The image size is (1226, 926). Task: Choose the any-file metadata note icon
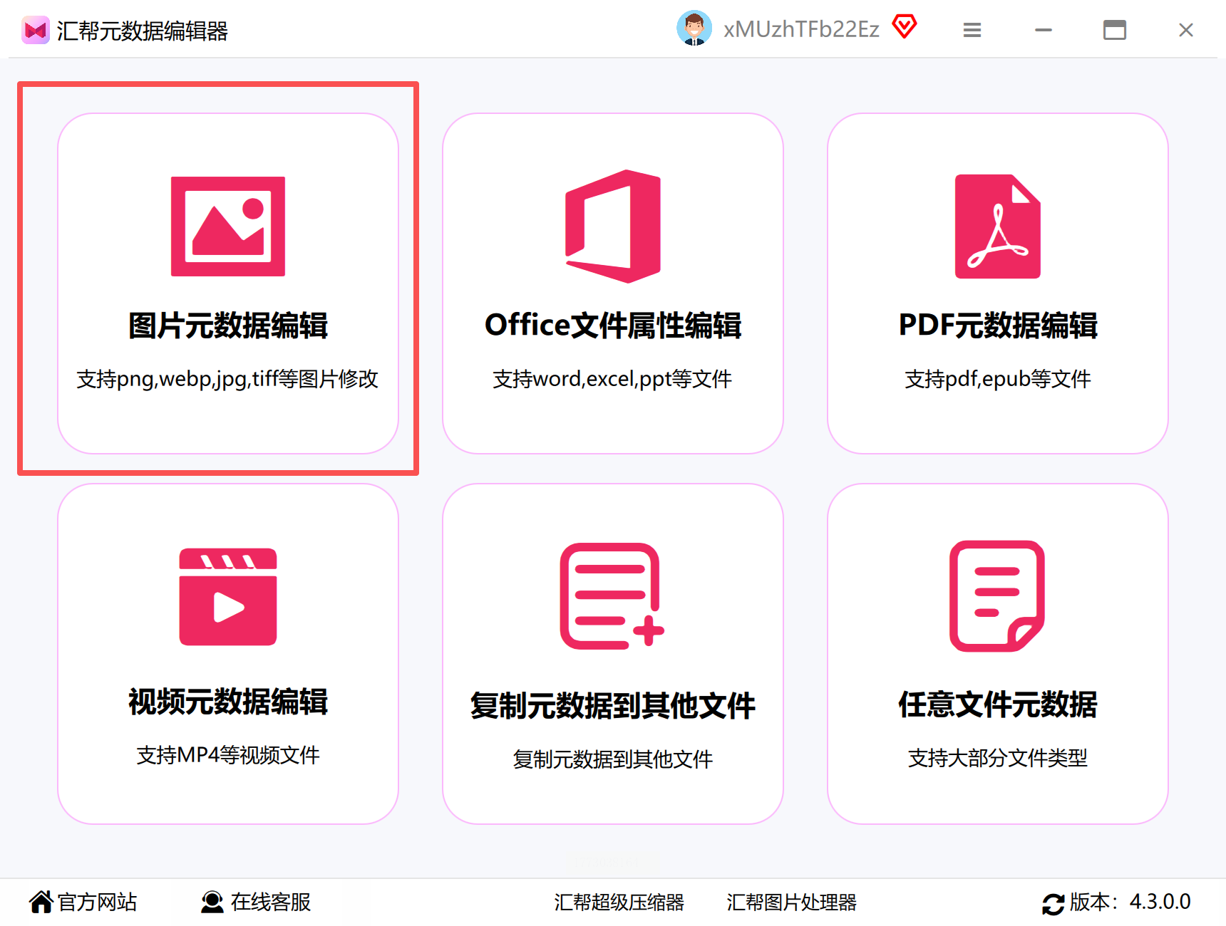(997, 596)
